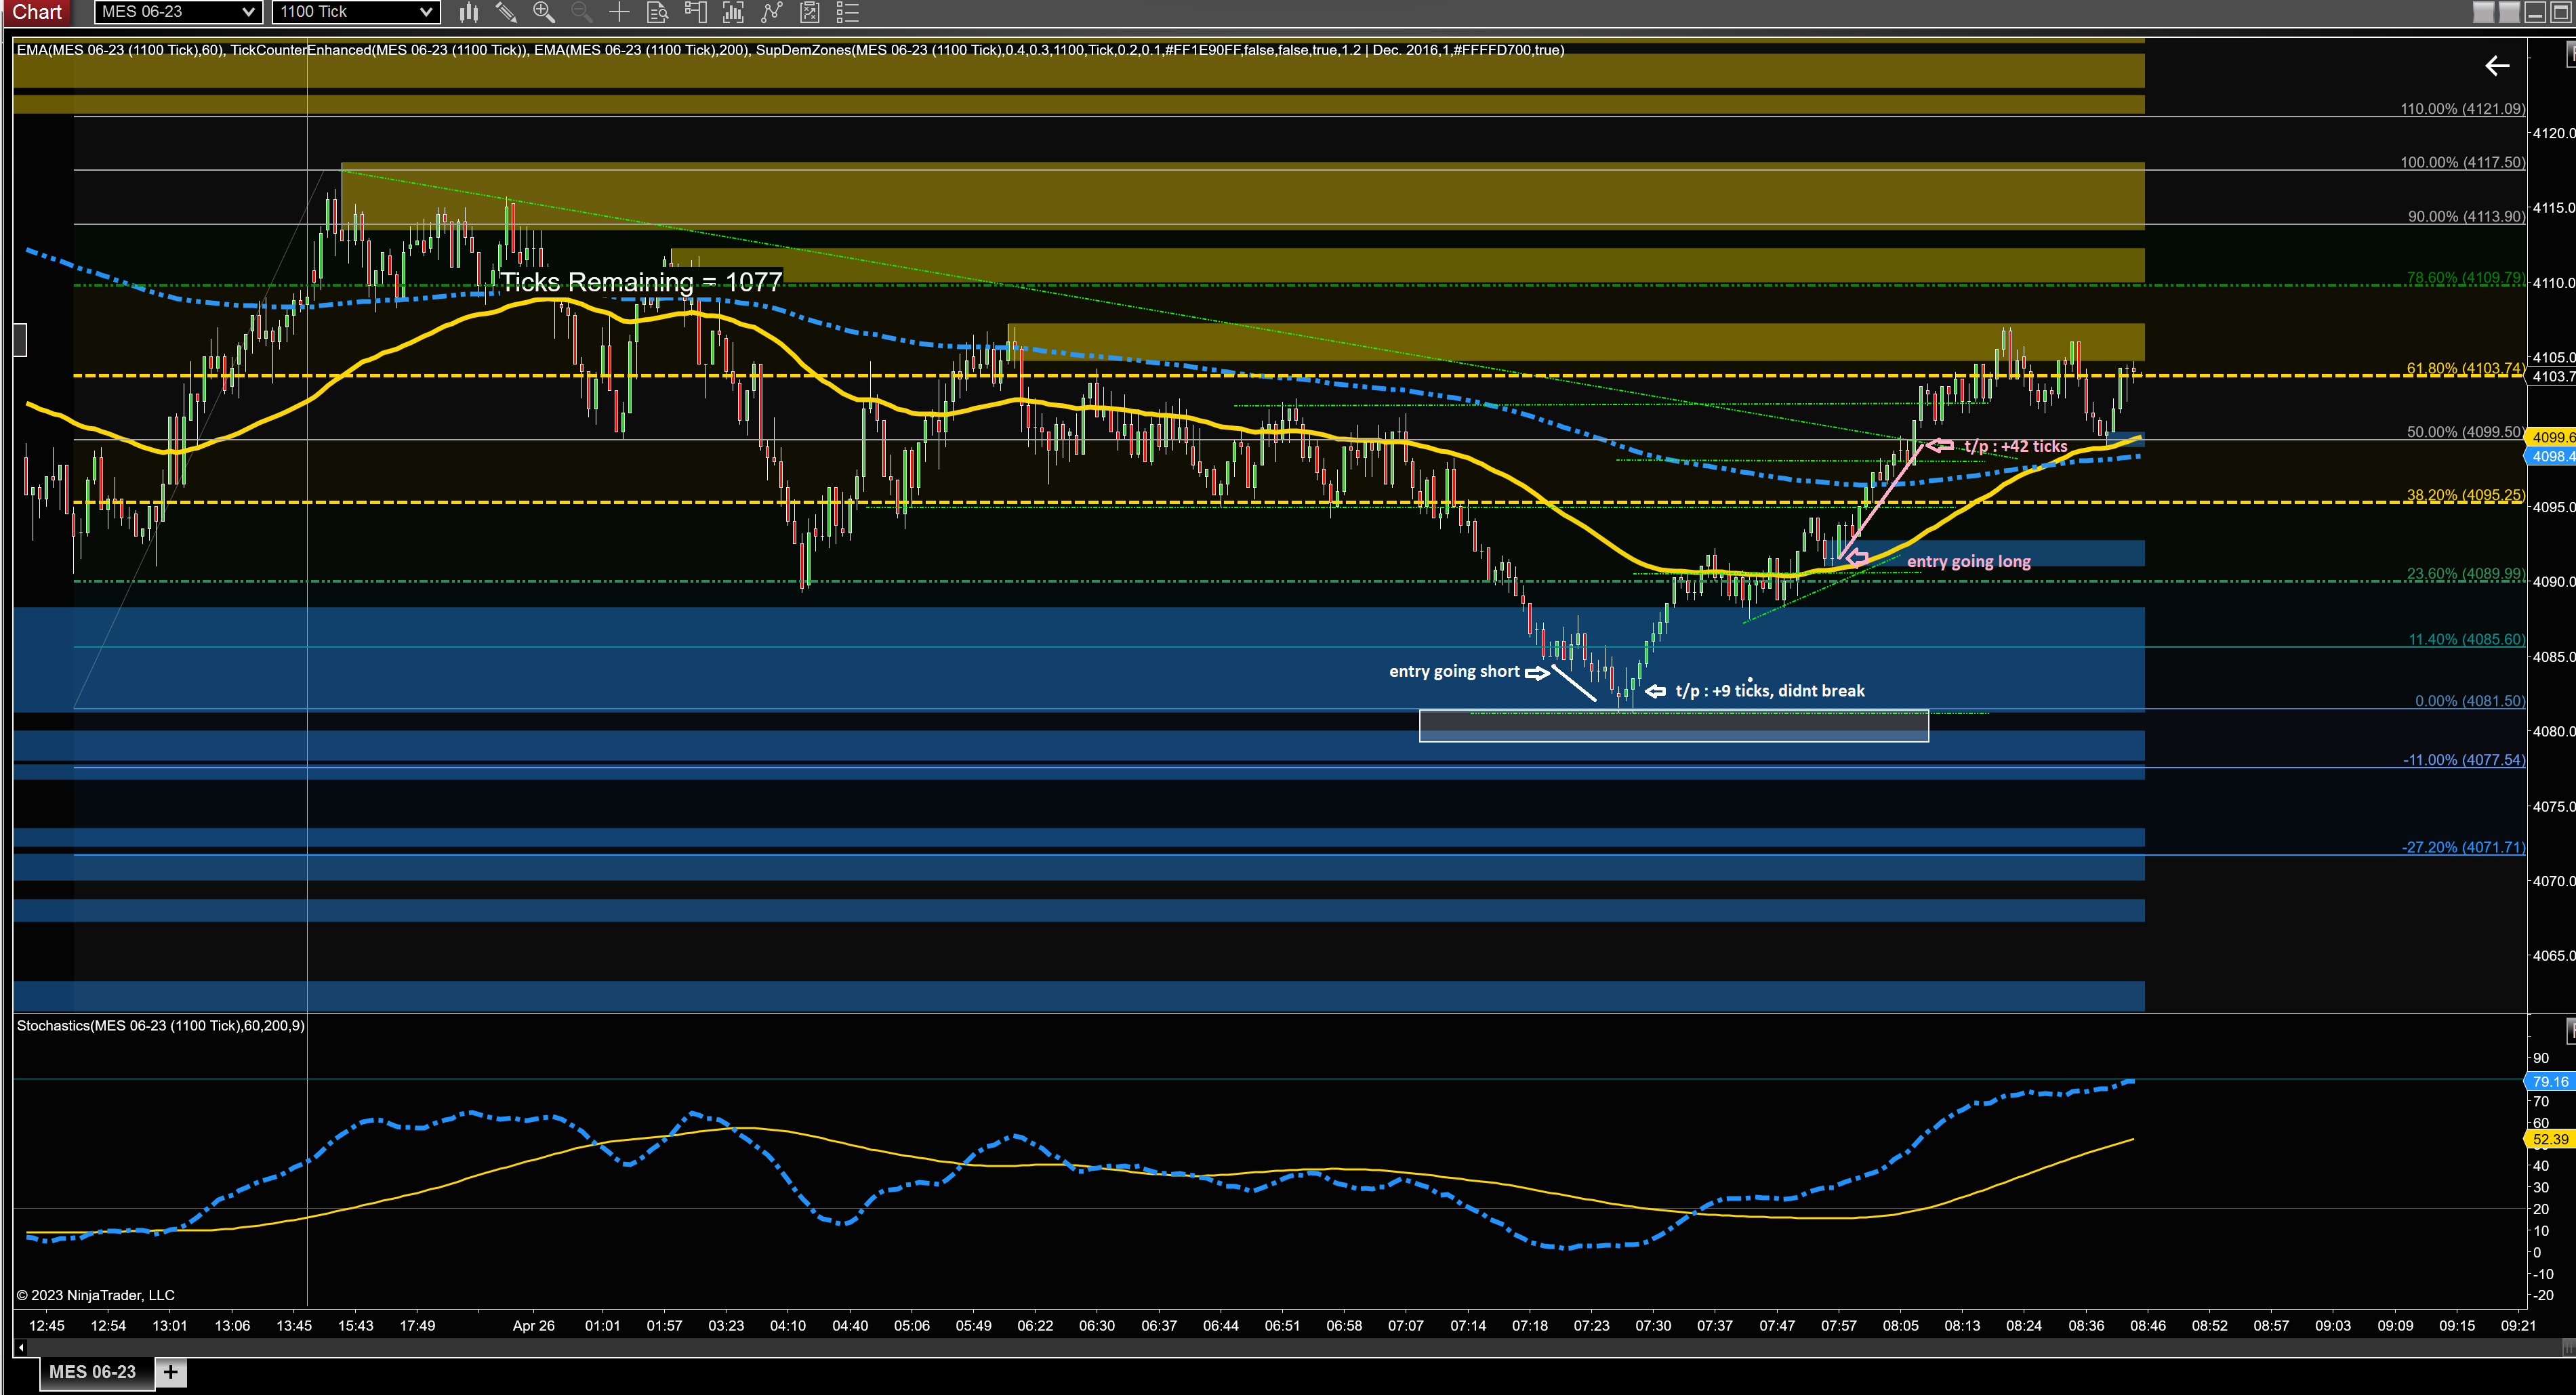This screenshot has height=1395, width=2576.
Task: Activate the zoom in magnifier
Action: pos(543,12)
